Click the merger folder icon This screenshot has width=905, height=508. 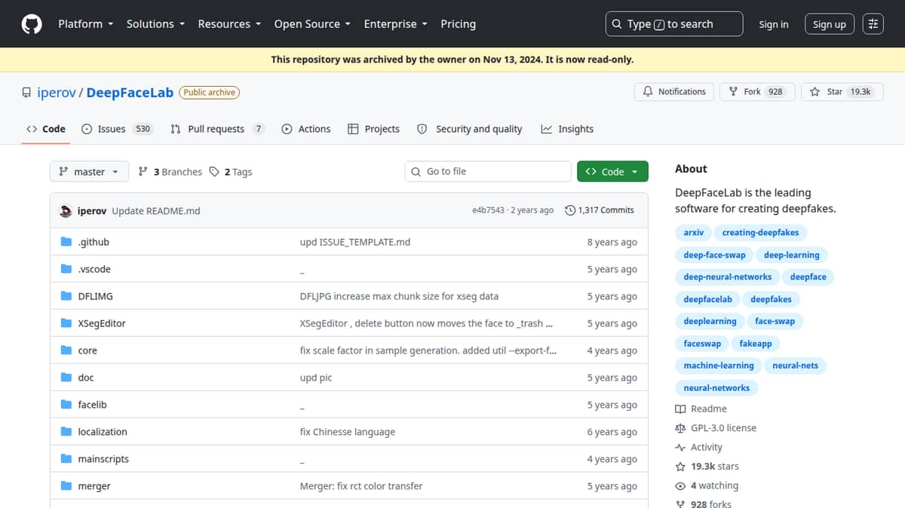pos(66,486)
